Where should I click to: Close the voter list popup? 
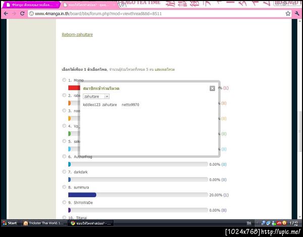212,88
